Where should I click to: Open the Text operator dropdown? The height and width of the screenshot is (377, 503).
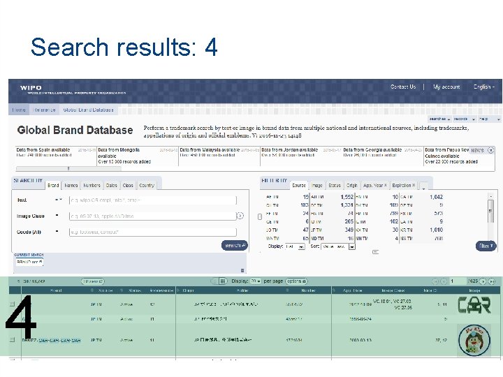pos(59,200)
